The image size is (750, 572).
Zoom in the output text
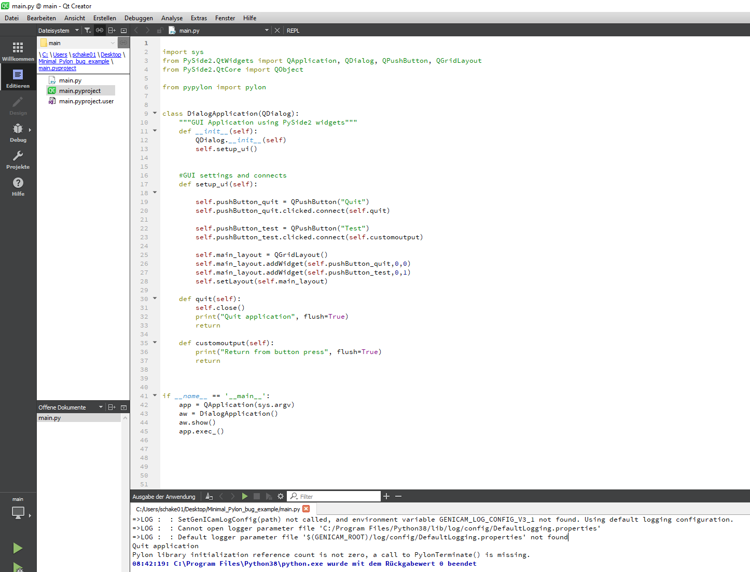click(x=386, y=497)
